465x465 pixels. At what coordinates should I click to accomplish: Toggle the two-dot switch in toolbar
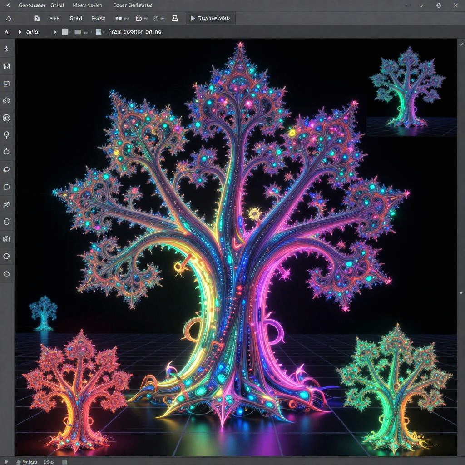point(119,18)
